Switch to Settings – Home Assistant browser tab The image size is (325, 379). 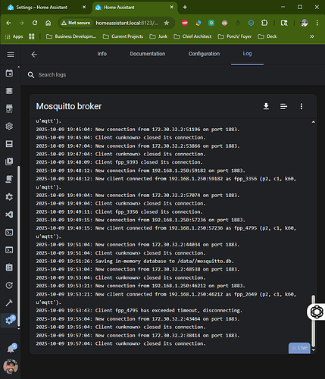[x=42, y=8]
